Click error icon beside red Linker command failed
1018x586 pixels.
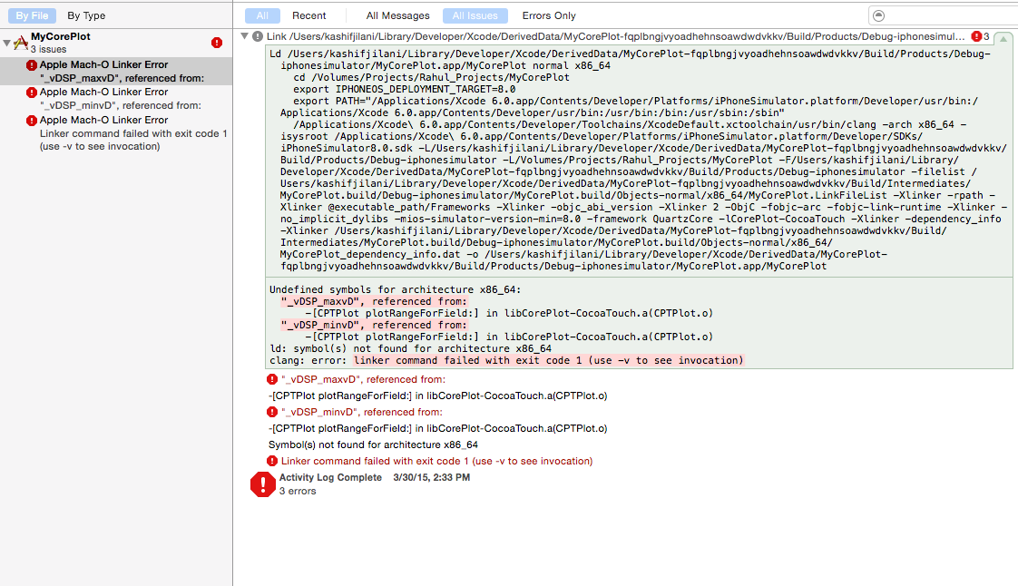(x=272, y=461)
